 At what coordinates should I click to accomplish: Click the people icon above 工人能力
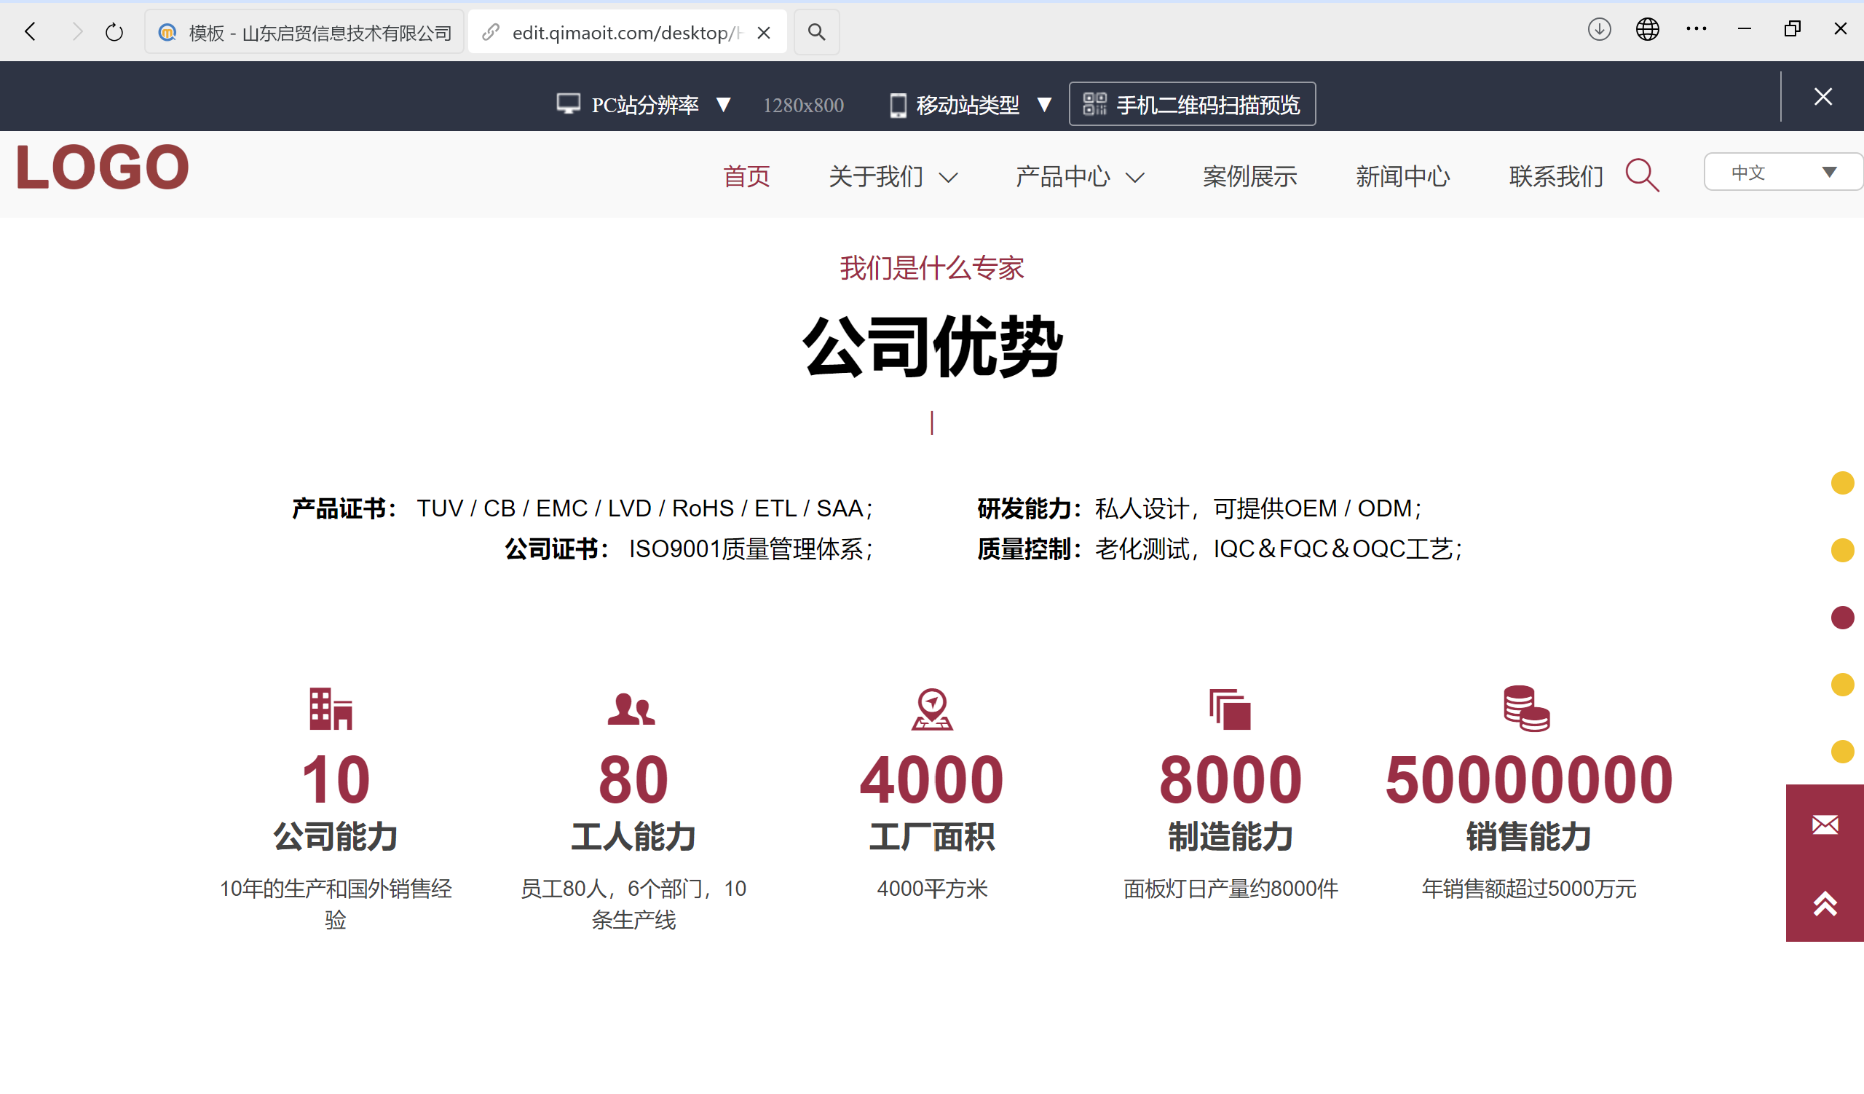point(633,709)
